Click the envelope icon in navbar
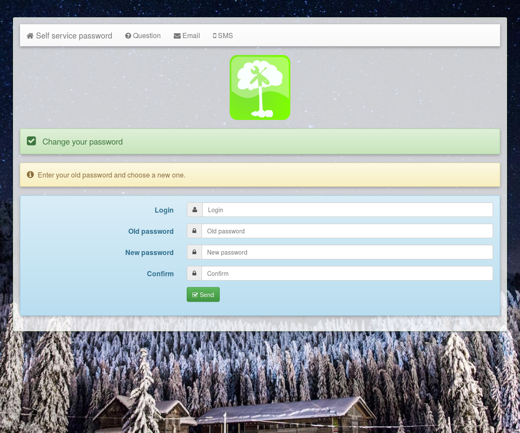The image size is (520, 433). click(177, 36)
